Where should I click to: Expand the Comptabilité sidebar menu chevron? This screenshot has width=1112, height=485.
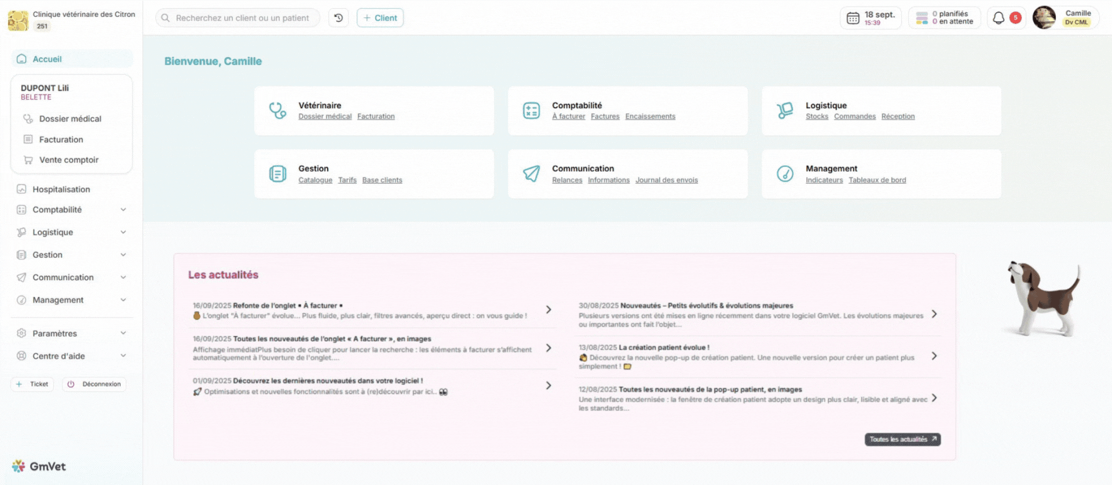123,210
